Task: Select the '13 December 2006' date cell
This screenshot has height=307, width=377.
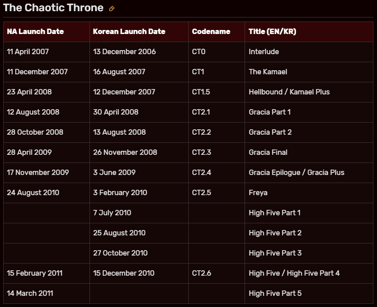Action: click(124, 52)
